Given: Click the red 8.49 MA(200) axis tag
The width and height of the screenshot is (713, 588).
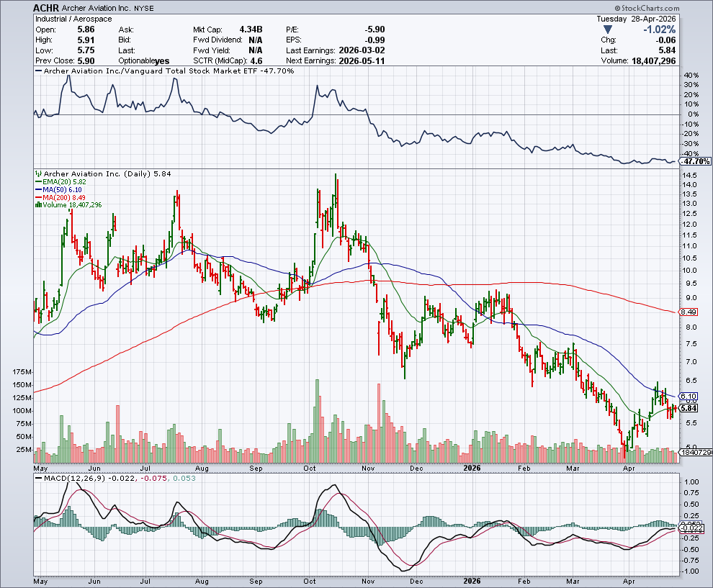Looking at the screenshot, I should [x=689, y=312].
